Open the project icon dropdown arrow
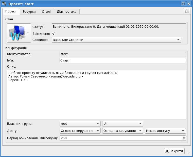This screenshot has height=157, width=193. tap(28, 33)
